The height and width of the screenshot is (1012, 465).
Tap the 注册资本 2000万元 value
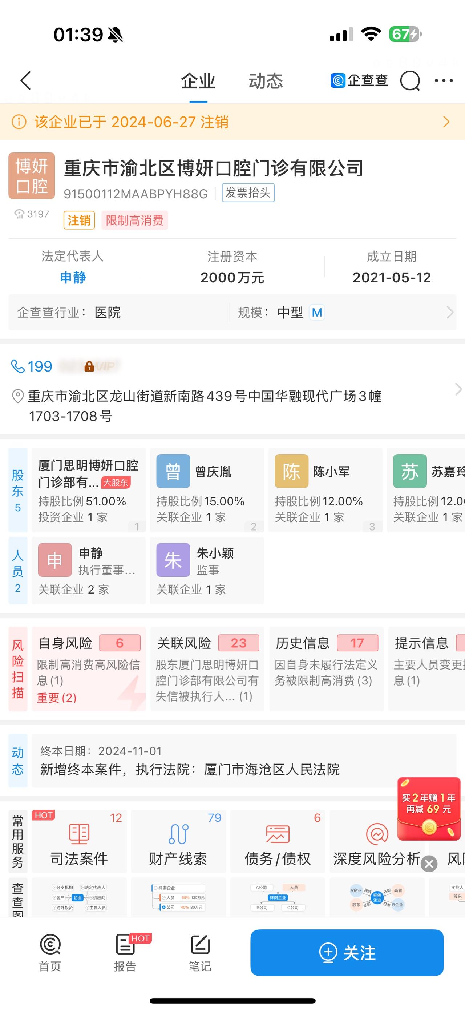click(232, 278)
